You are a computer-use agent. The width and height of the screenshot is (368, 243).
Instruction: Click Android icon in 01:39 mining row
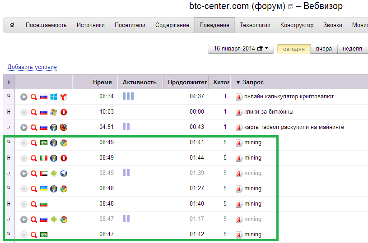pos(54,174)
